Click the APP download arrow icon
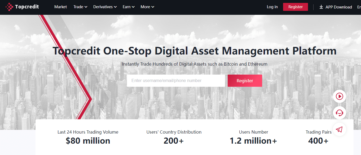The width and height of the screenshot is (361, 155). coord(322,7)
